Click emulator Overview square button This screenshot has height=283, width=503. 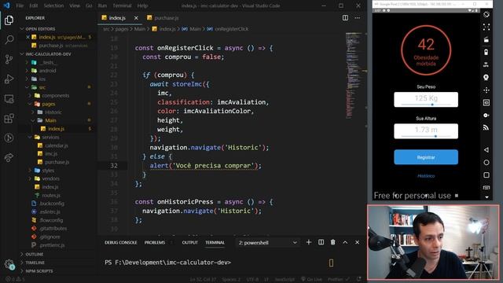click(486, 175)
